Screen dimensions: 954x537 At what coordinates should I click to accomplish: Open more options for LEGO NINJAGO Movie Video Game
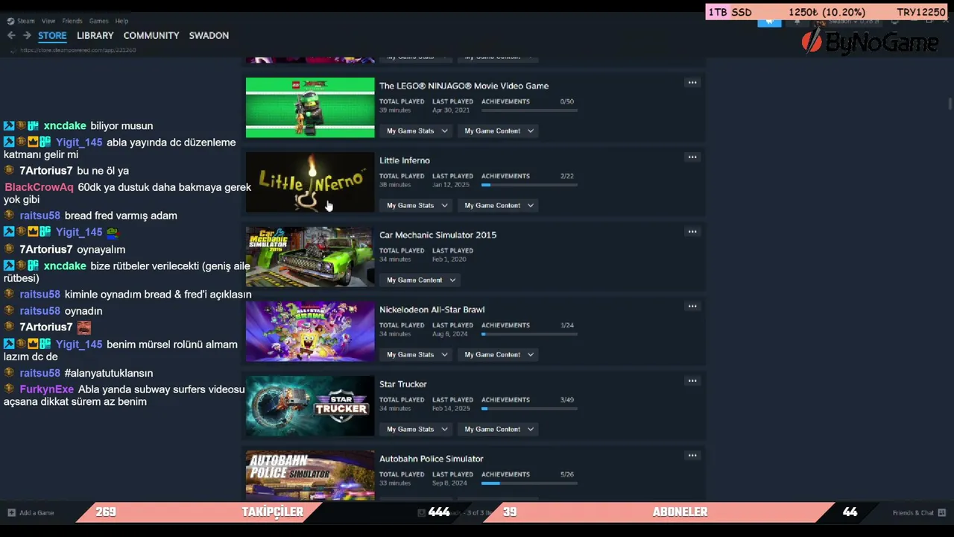pos(692,83)
